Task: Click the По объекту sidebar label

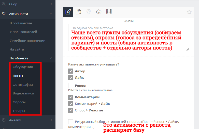Action: 19,58
